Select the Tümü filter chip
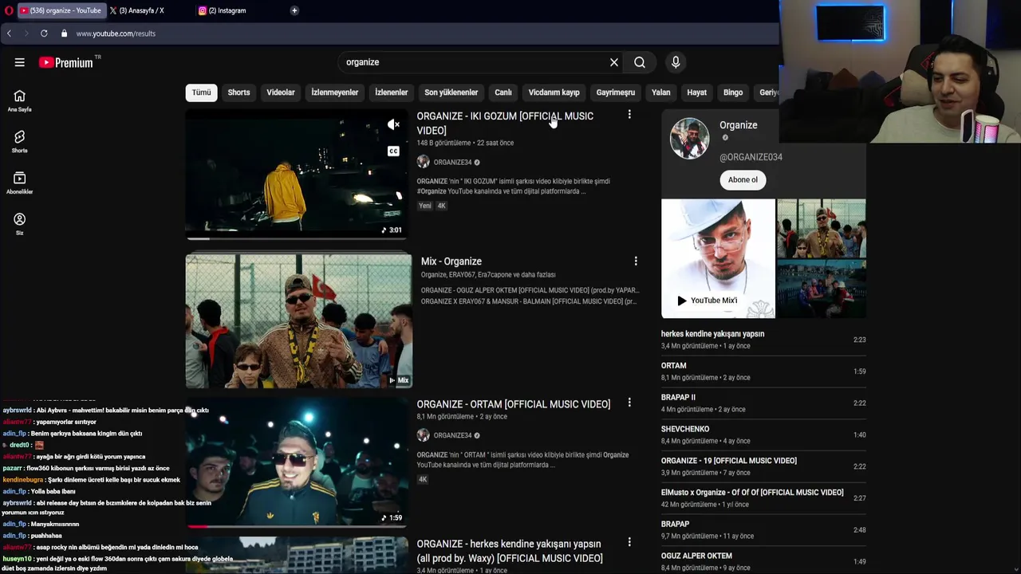This screenshot has width=1021, height=574. tap(201, 92)
